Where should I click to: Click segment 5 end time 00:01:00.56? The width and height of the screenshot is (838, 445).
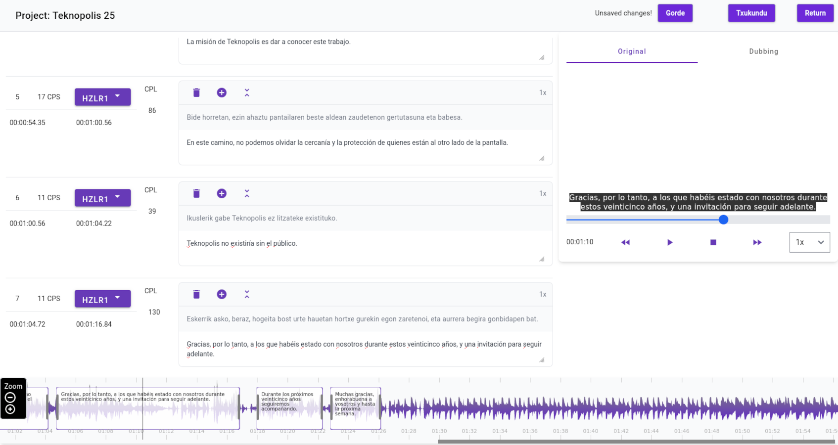pos(94,123)
